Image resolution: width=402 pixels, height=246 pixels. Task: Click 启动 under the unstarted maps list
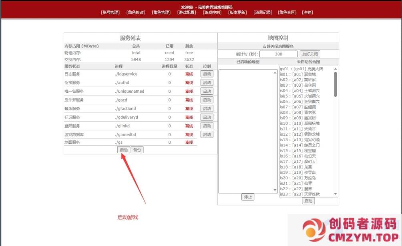pyautogui.click(x=308, y=201)
